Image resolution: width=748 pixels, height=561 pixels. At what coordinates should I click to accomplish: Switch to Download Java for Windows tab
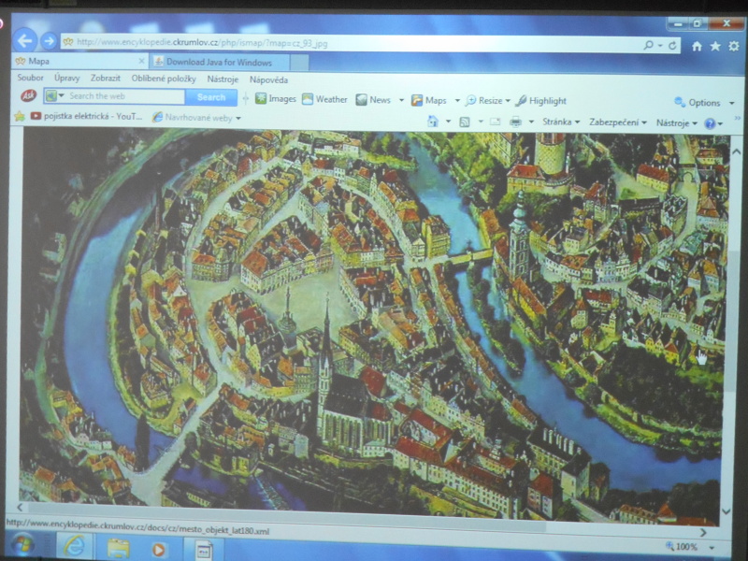220,62
